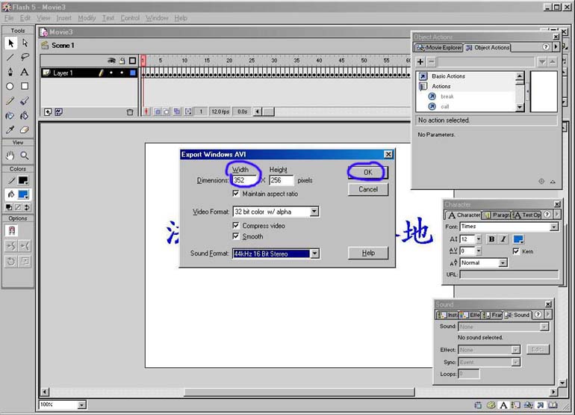Choose the Oval tool
The image size is (575, 415).
coord(10,86)
